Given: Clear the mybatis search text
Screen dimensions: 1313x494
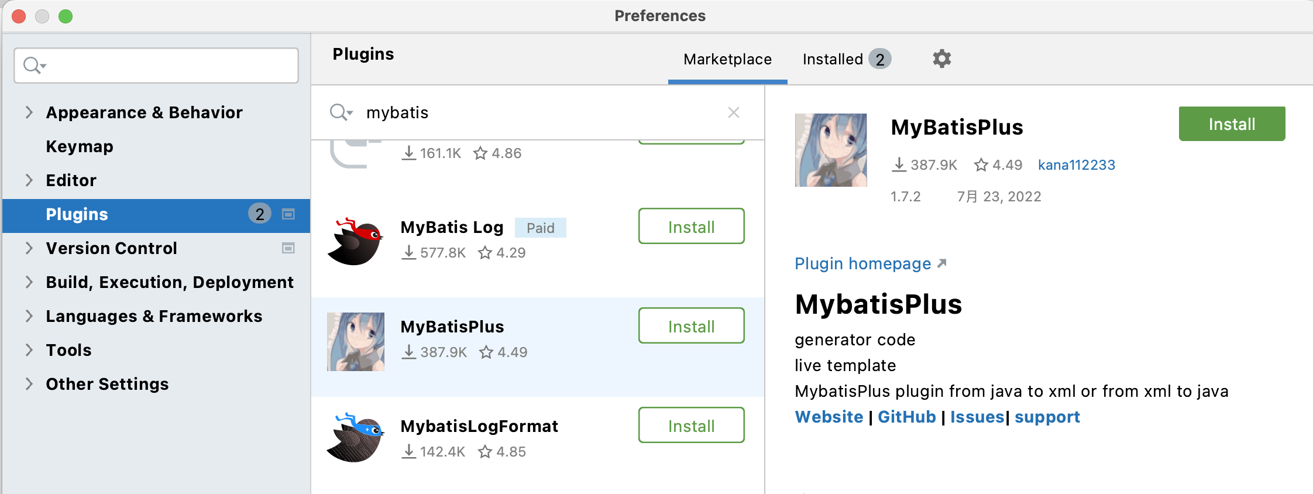Looking at the screenshot, I should pos(734,112).
